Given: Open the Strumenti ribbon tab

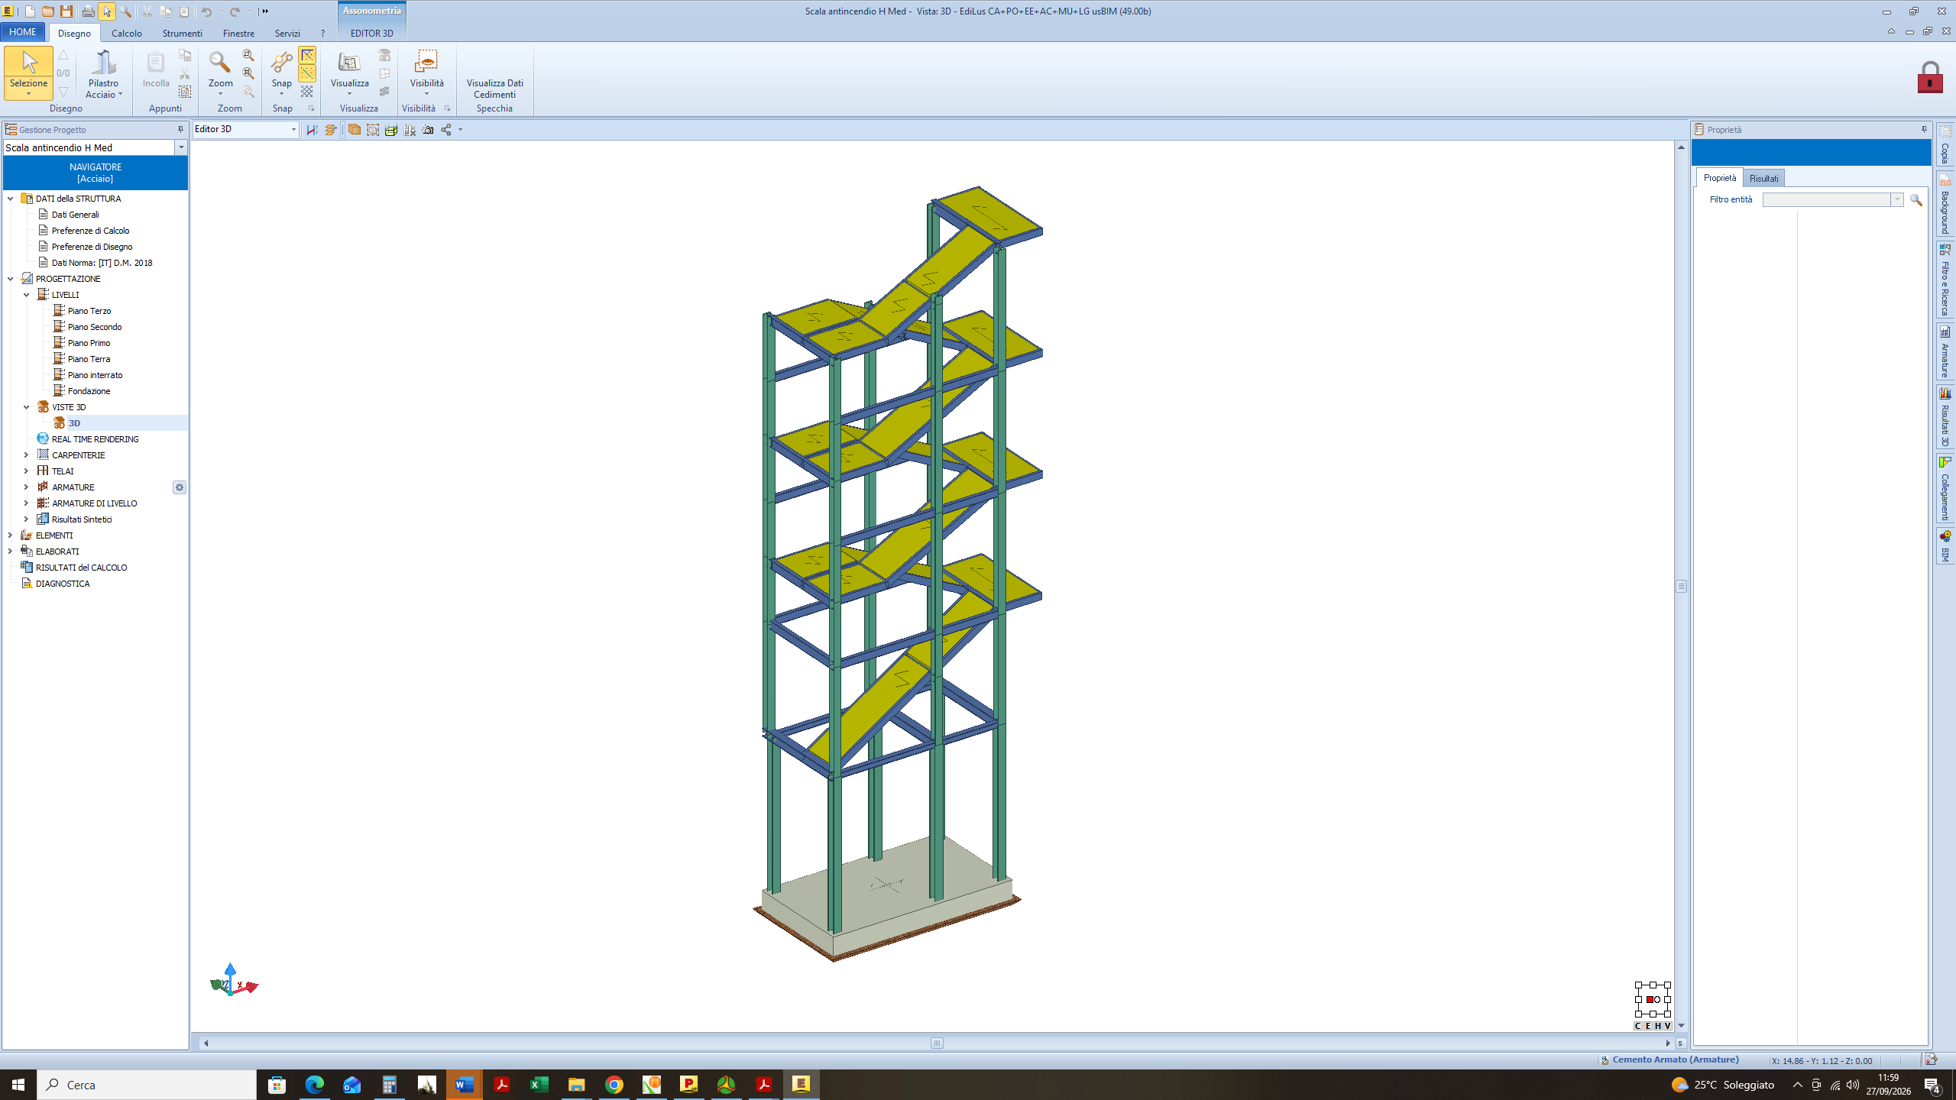Looking at the screenshot, I should click(182, 34).
